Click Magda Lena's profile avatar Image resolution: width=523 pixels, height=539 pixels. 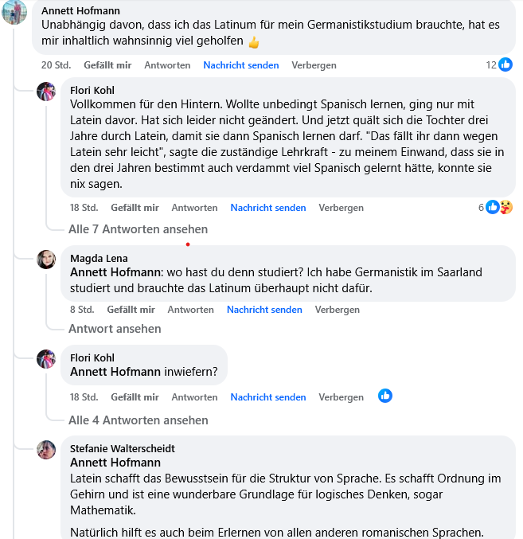[x=46, y=259]
